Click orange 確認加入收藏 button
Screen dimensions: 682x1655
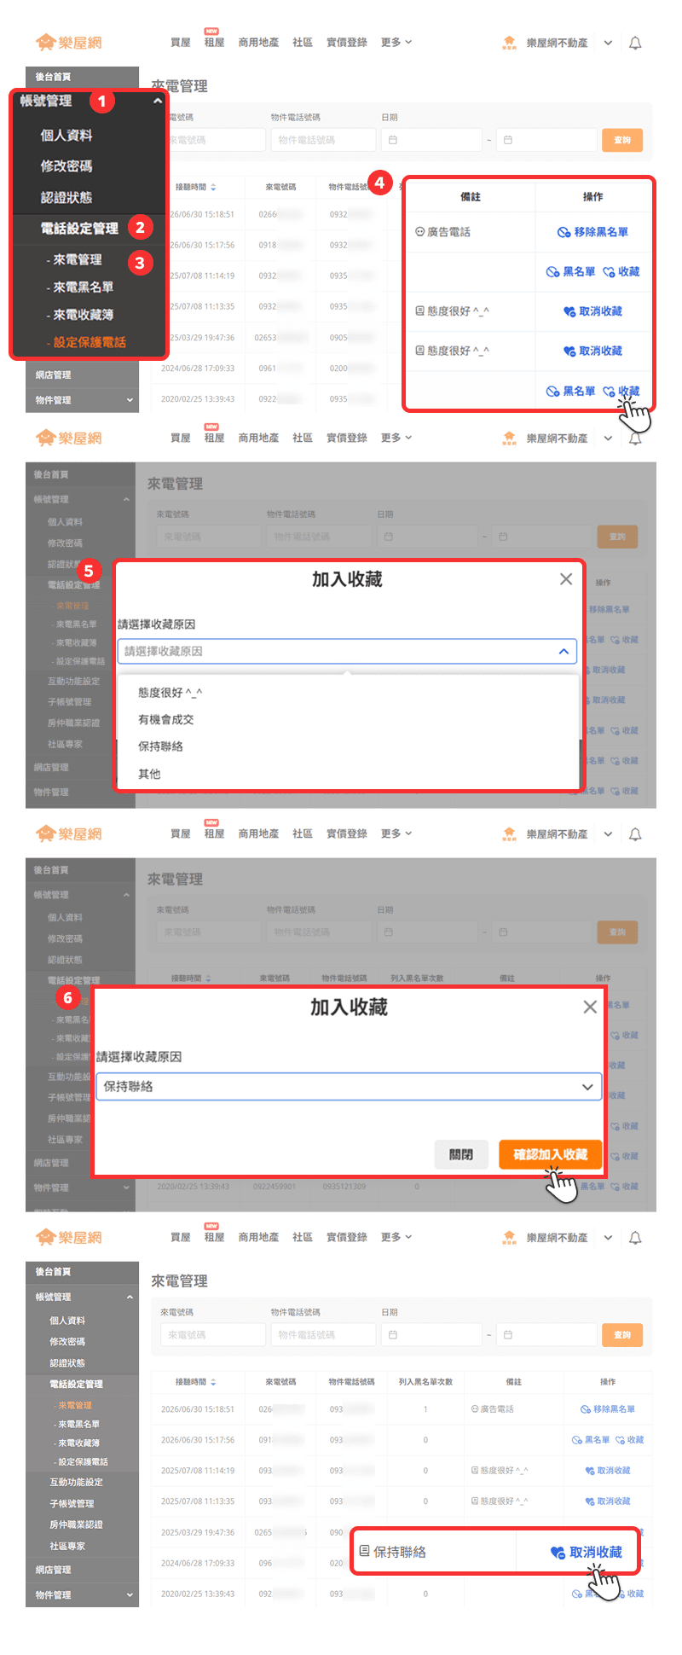pos(551,1154)
